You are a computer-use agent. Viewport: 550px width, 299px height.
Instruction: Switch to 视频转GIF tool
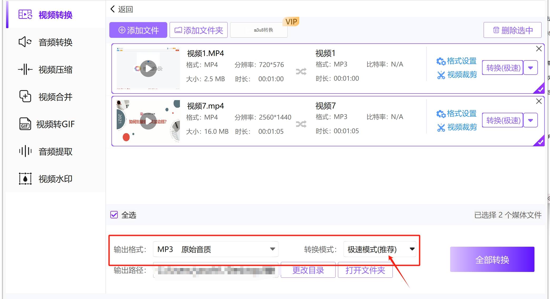(55, 124)
